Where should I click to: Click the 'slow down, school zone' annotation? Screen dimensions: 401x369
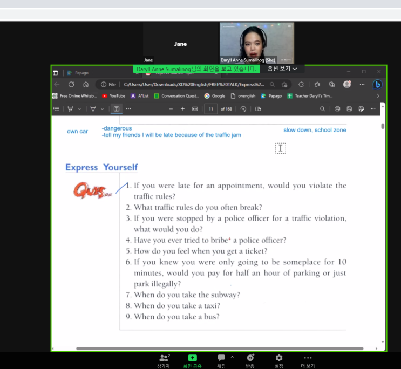pyautogui.click(x=315, y=130)
